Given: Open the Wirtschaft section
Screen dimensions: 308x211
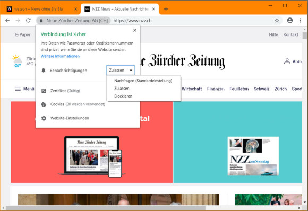Looking at the screenshot, I should [x=192, y=89].
